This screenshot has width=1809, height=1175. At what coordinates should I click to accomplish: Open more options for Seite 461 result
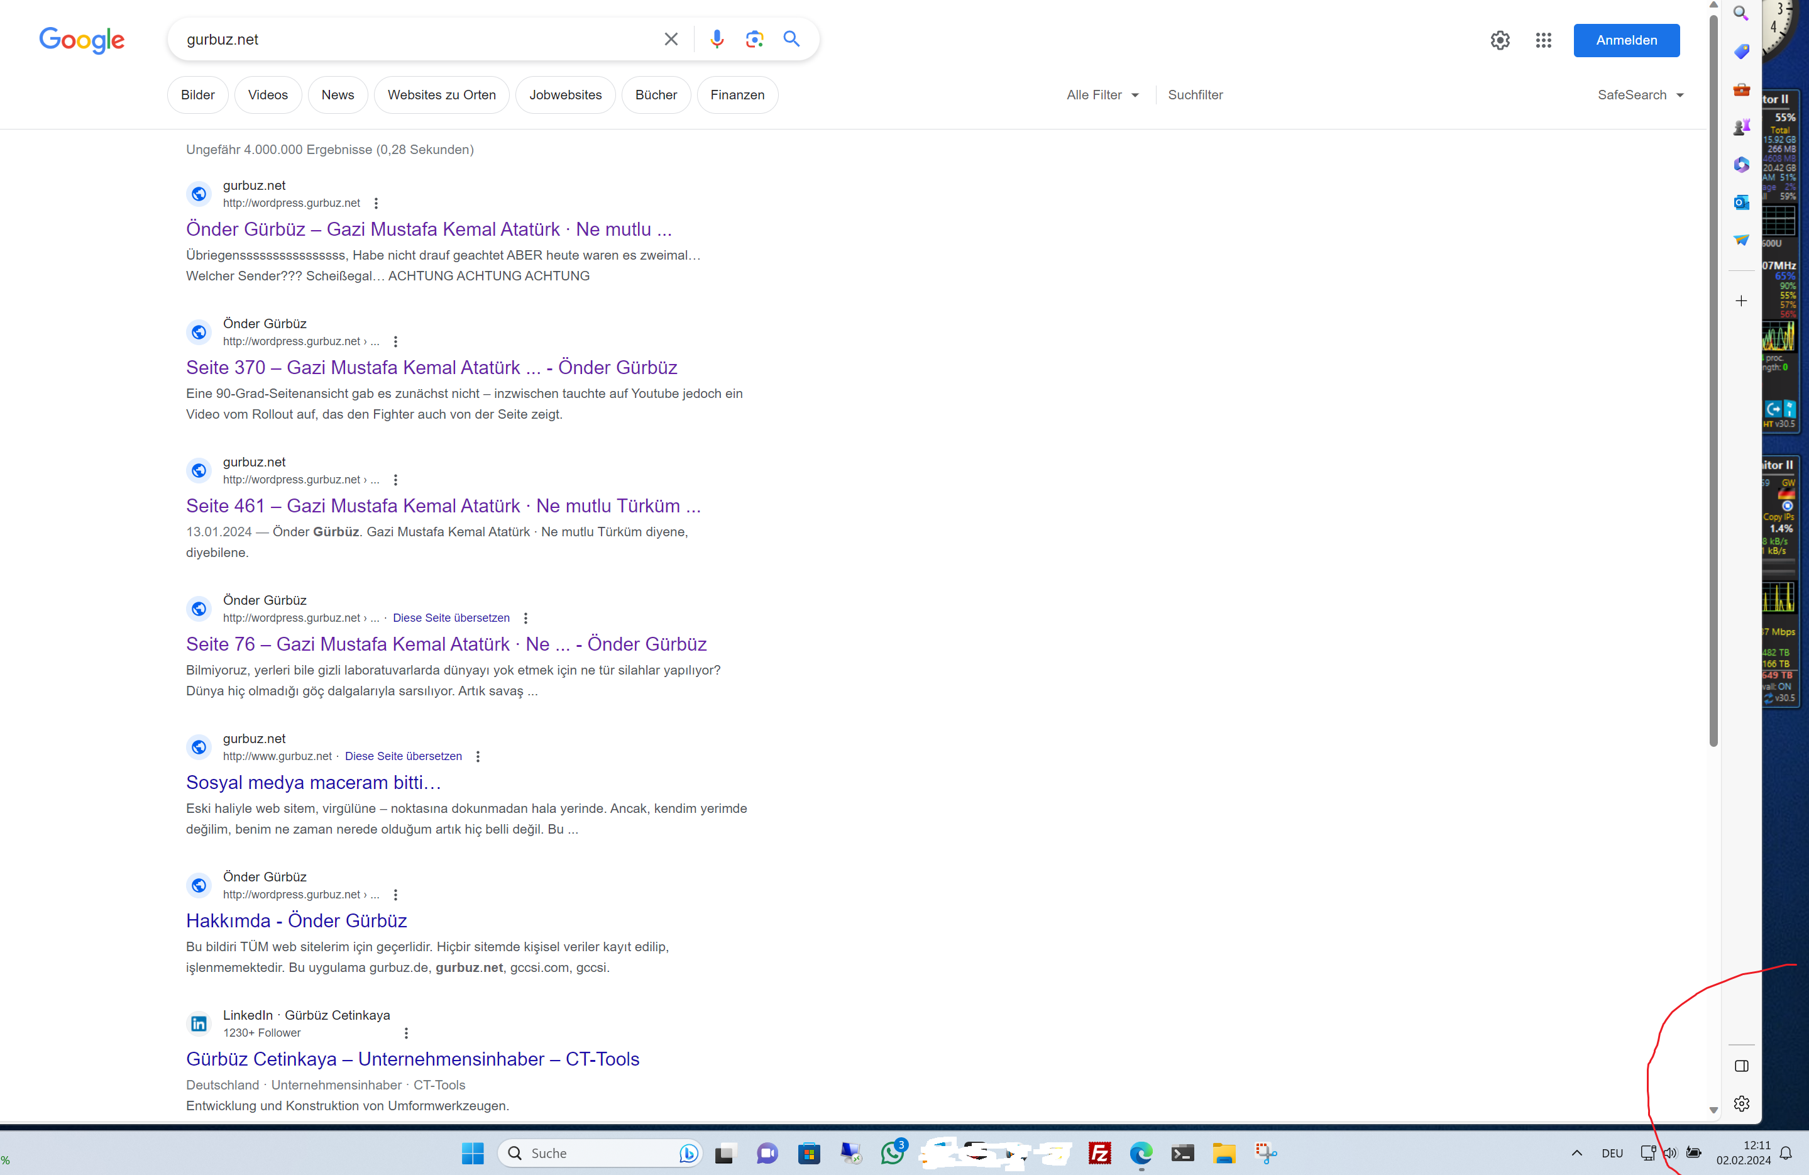point(395,480)
